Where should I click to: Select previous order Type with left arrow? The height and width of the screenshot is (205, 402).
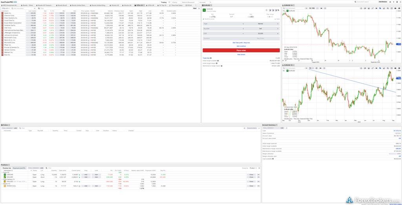(x=243, y=24)
